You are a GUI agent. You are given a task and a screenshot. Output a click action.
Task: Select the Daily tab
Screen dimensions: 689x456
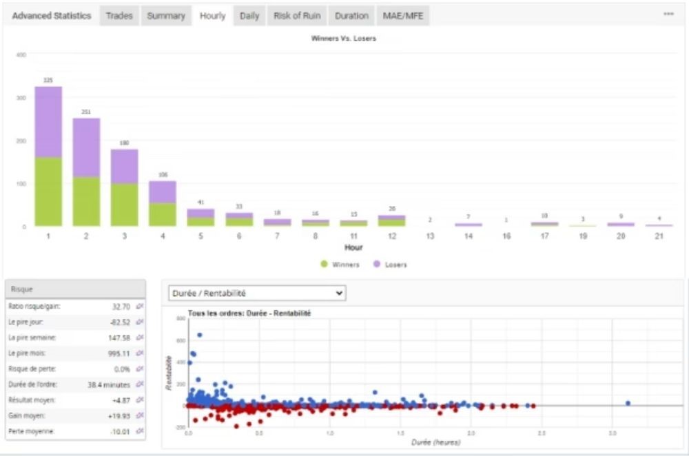(x=249, y=16)
